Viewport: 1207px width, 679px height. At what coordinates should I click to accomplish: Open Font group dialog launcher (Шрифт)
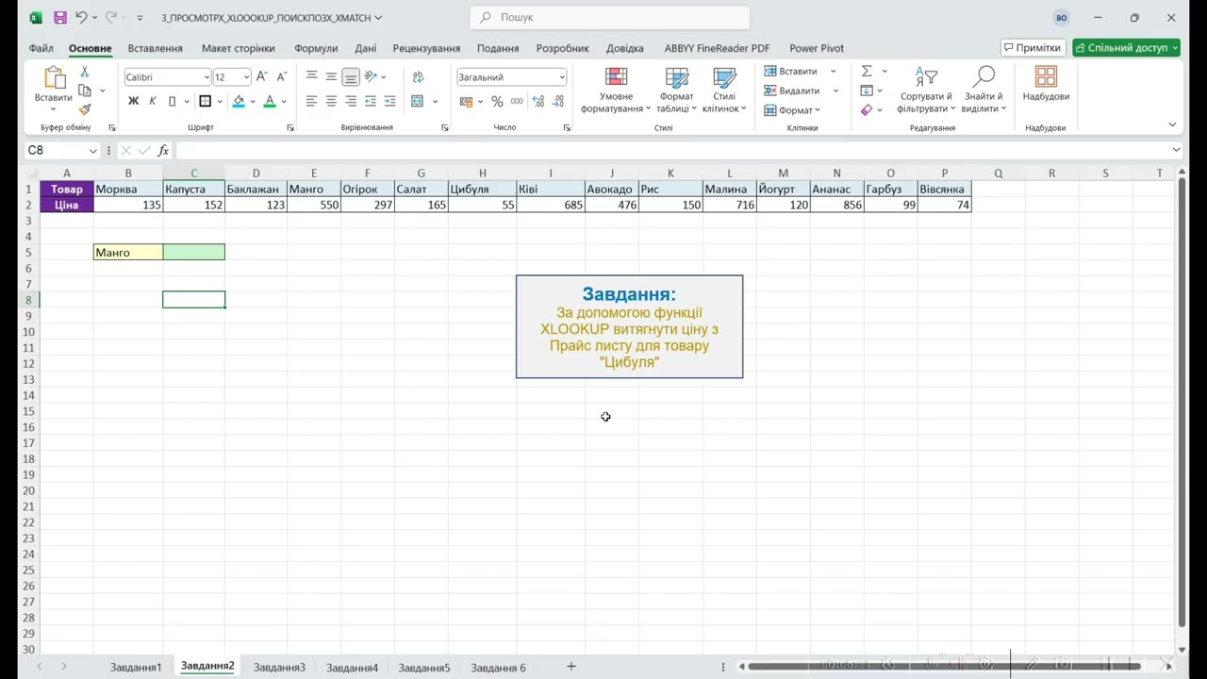coord(289,127)
